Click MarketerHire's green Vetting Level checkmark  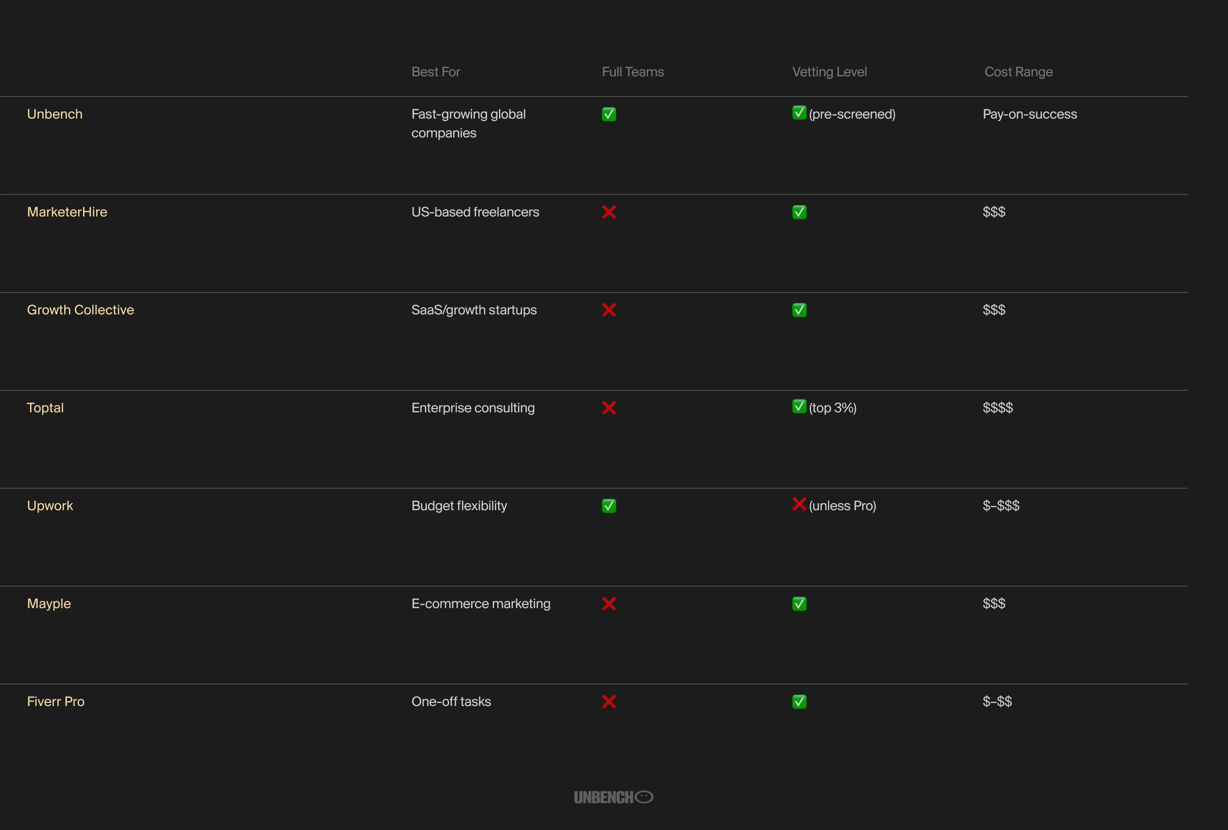click(799, 212)
